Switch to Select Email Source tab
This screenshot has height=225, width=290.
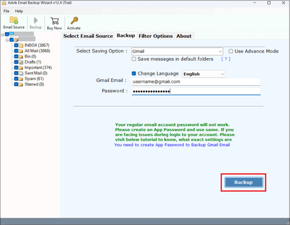pos(88,36)
